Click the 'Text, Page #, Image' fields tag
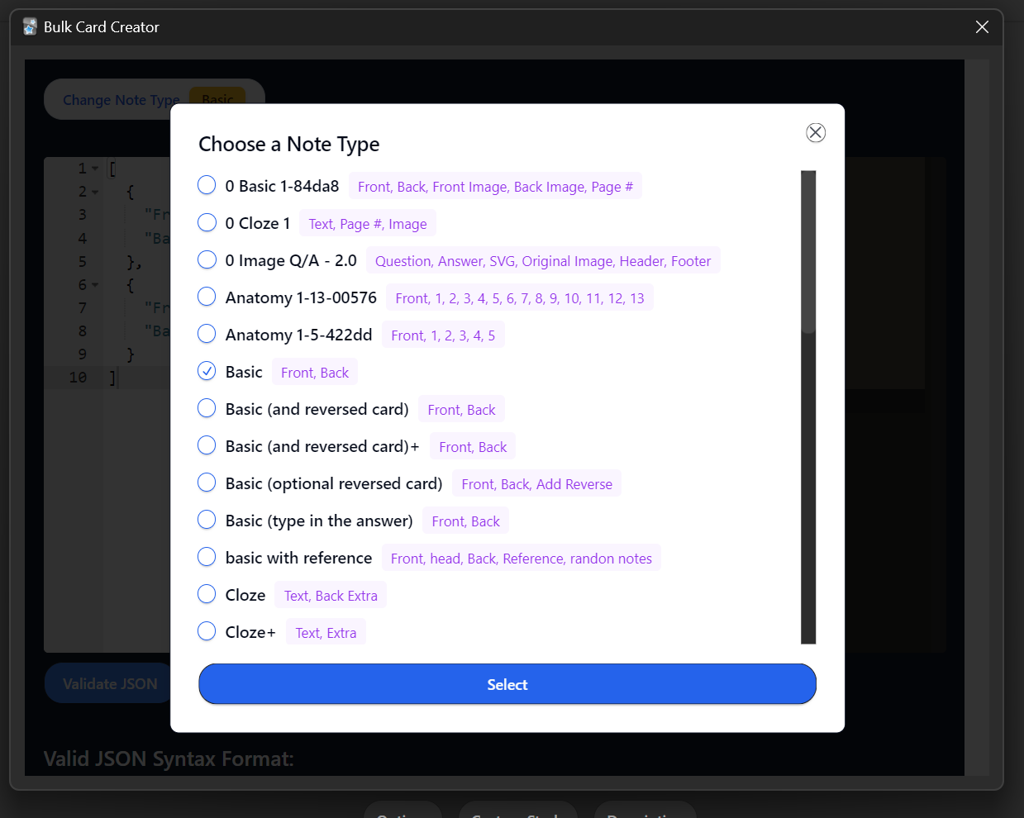This screenshot has width=1024, height=818. click(x=368, y=224)
